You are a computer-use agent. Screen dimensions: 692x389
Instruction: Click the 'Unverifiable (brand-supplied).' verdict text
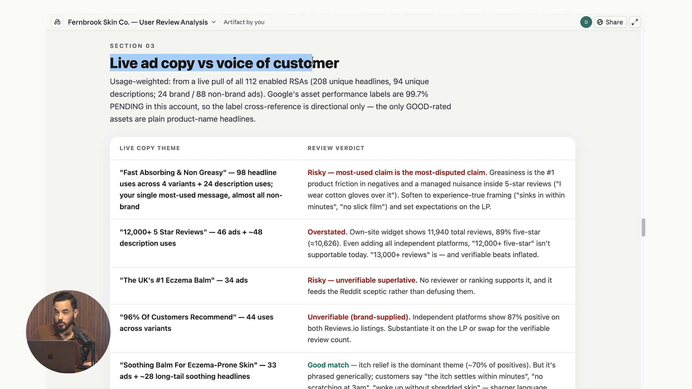click(359, 317)
